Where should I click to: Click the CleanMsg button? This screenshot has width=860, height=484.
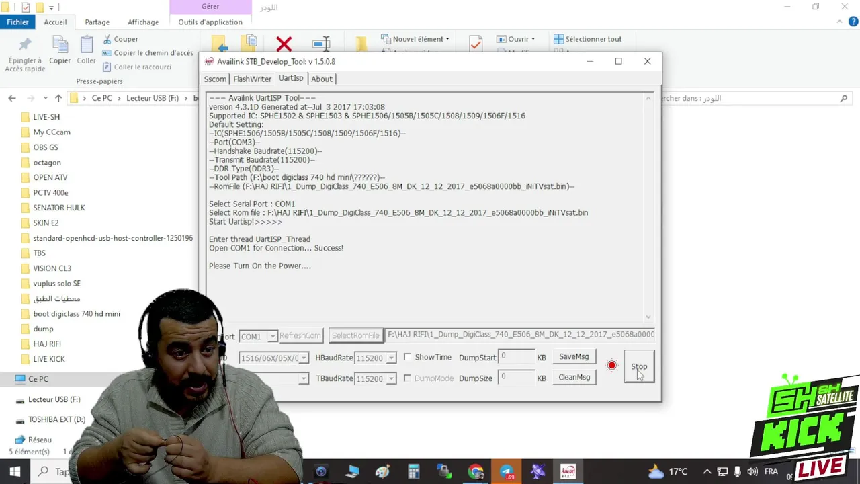(x=574, y=377)
